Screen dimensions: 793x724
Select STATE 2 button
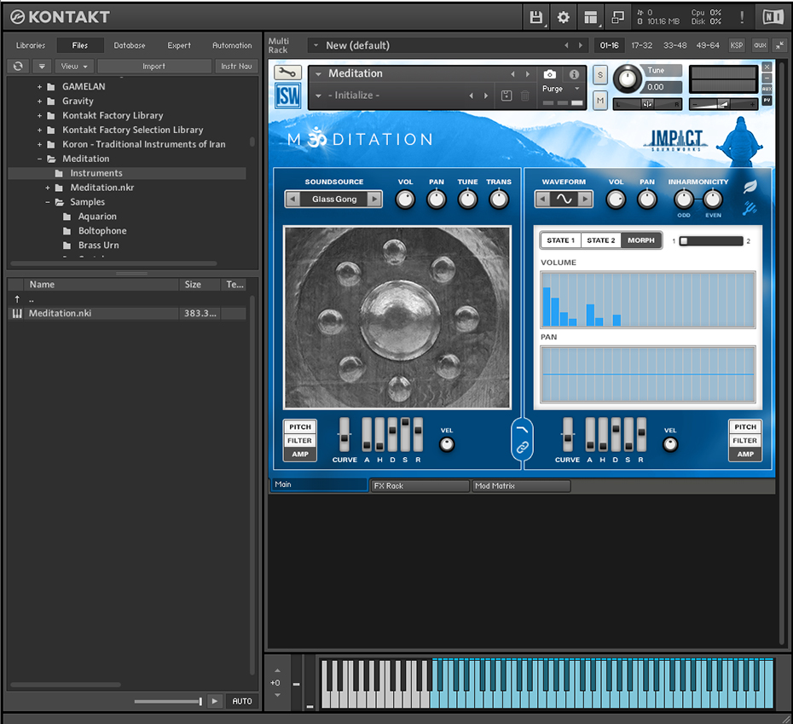pyautogui.click(x=601, y=240)
